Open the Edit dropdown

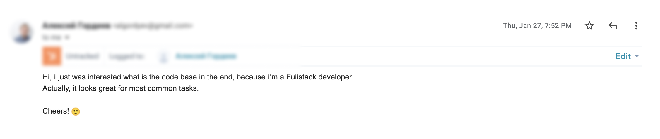click(x=623, y=56)
